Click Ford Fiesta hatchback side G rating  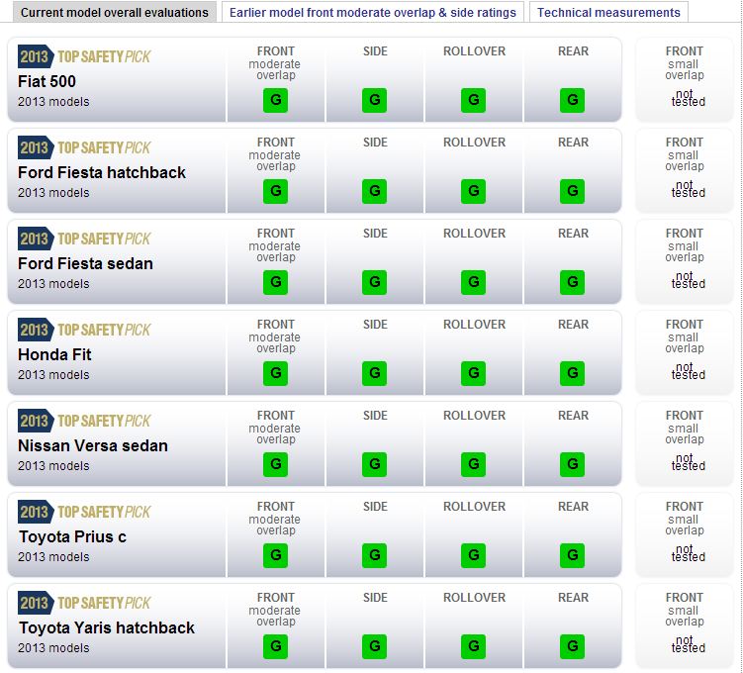(375, 191)
